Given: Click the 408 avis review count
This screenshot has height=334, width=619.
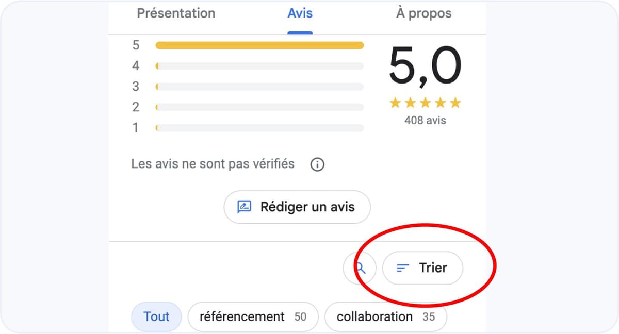Looking at the screenshot, I should point(425,121).
